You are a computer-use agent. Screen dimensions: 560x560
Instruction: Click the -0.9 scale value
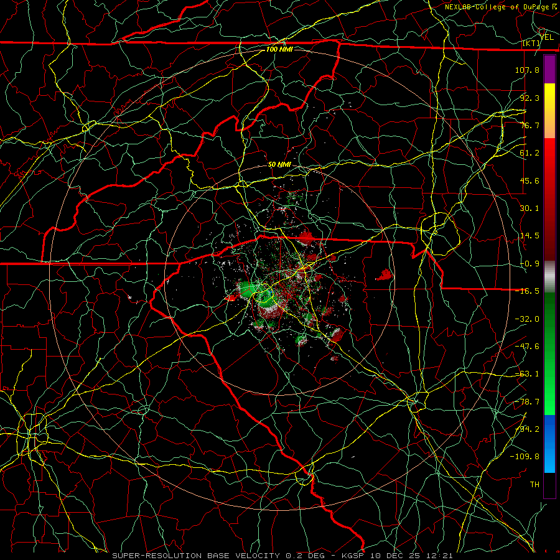coord(530,264)
